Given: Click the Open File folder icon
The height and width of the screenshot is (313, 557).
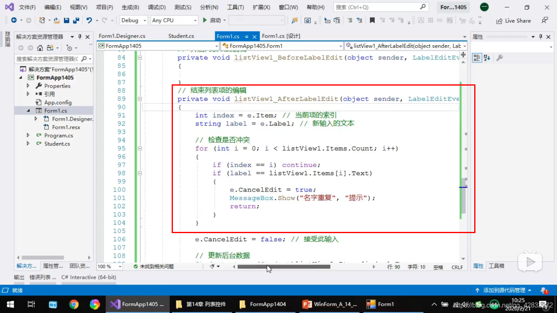Looking at the screenshot, I should (57, 20).
